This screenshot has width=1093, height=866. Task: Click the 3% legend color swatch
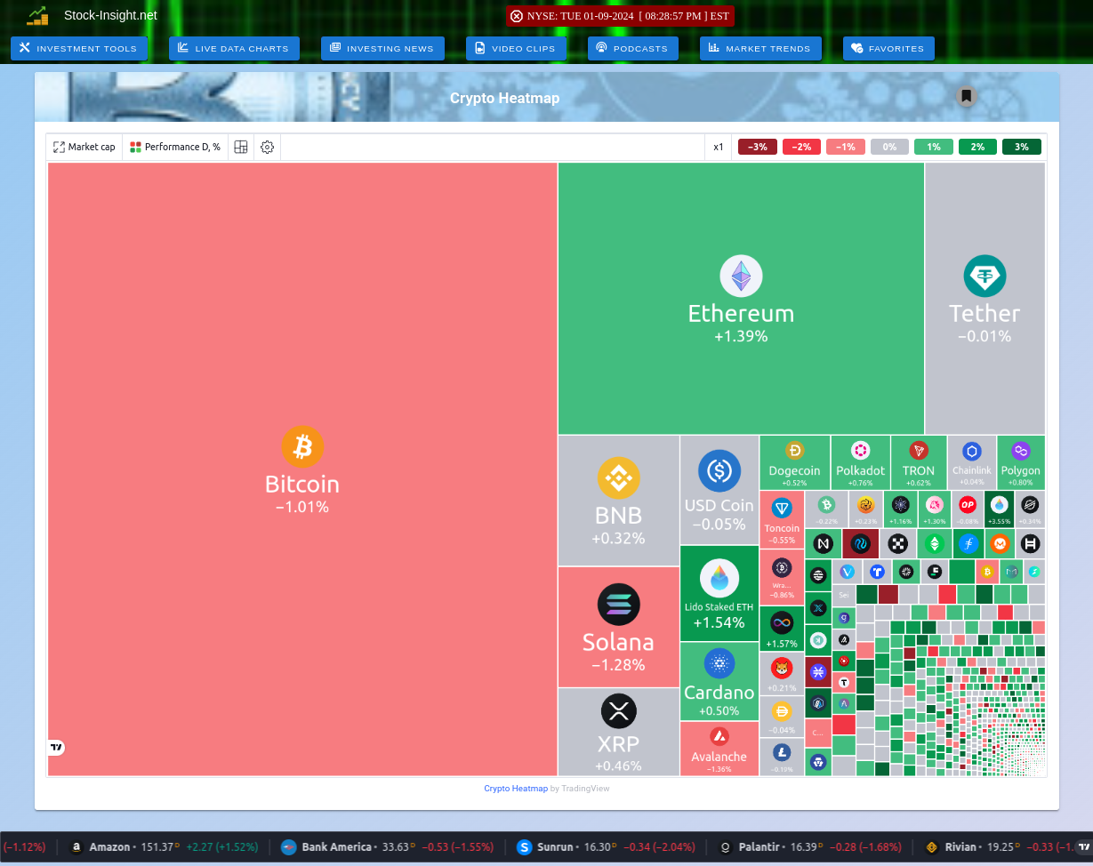click(x=1022, y=147)
